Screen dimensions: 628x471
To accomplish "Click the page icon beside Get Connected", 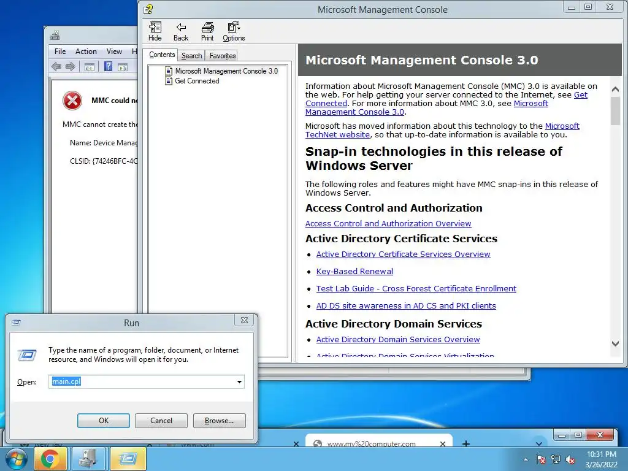I will [169, 81].
